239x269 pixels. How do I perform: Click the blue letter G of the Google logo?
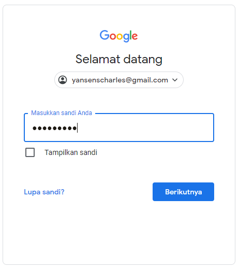tap(104, 35)
